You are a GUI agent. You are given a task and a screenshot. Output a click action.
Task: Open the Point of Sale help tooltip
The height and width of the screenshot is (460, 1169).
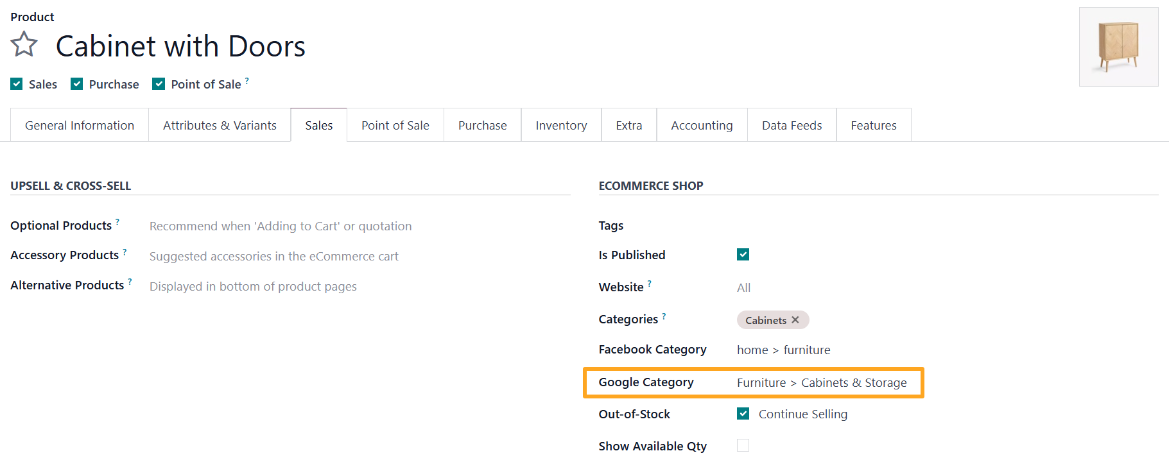(247, 80)
